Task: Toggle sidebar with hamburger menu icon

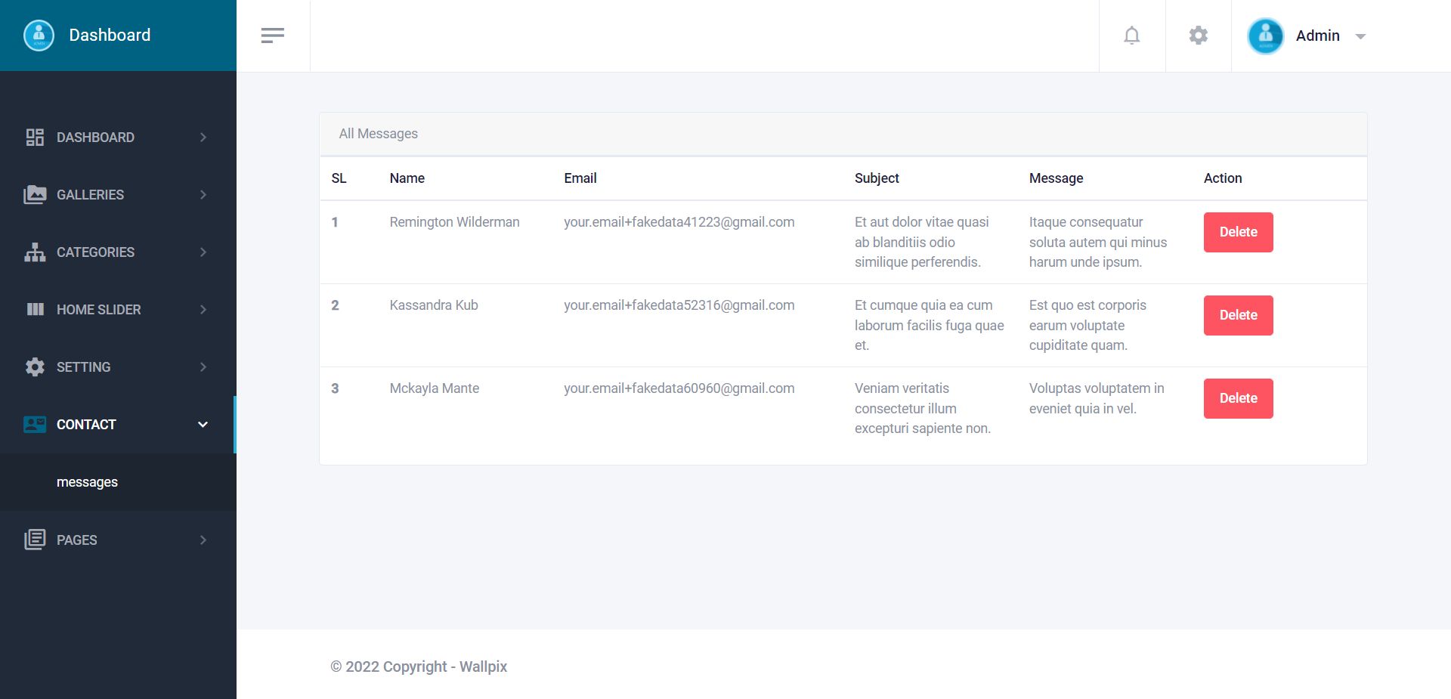Action: [x=273, y=36]
